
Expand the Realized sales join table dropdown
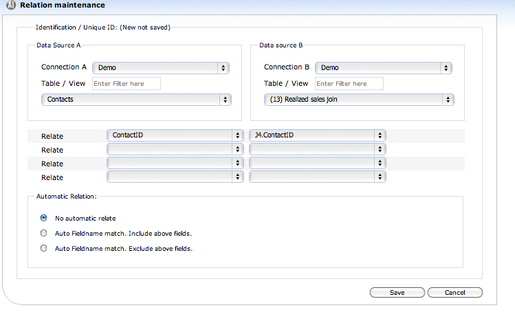tap(358, 100)
